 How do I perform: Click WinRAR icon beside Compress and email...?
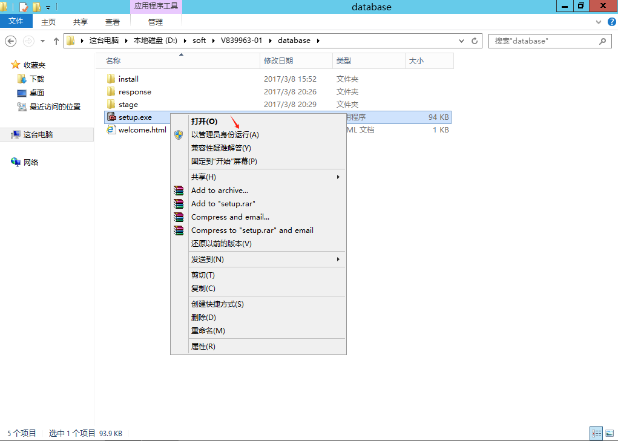pyautogui.click(x=179, y=217)
